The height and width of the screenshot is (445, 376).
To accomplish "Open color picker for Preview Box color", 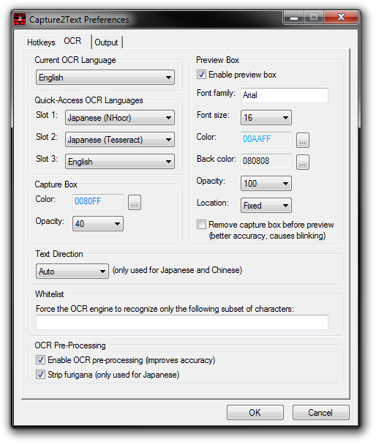I will [303, 141].
